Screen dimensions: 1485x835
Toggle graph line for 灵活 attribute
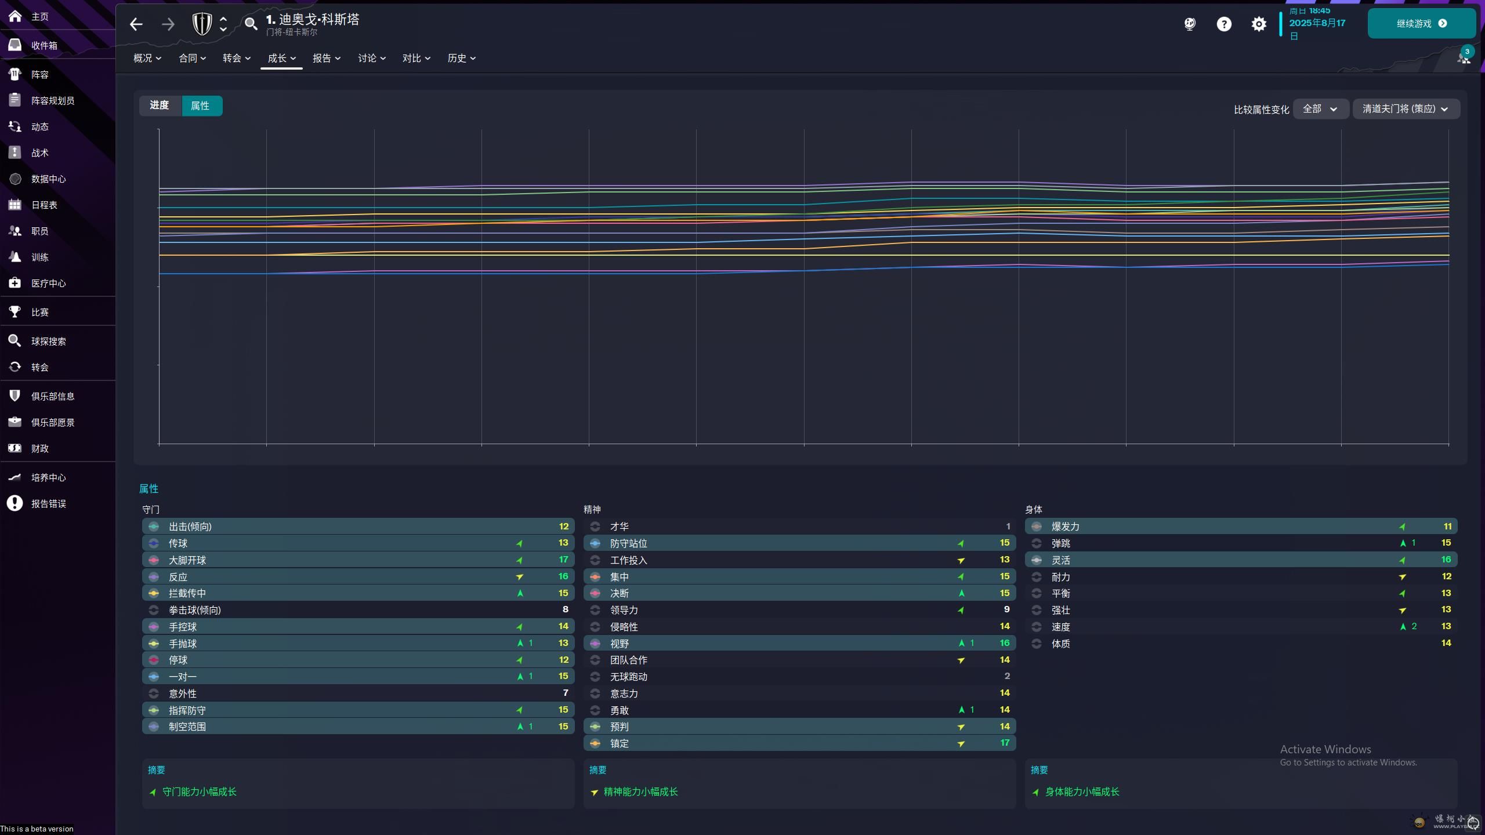click(1037, 560)
